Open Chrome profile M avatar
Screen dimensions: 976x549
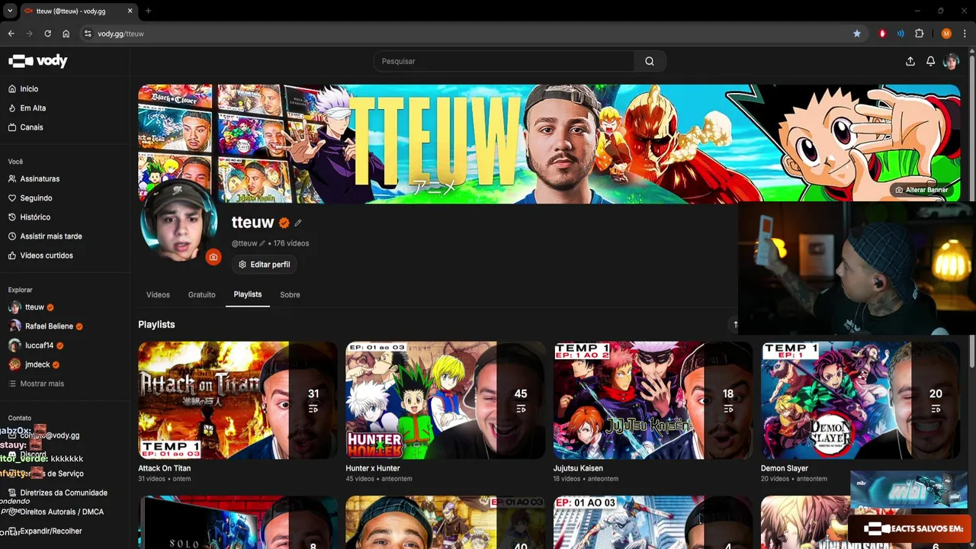pyautogui.click(x=946, y=34)
